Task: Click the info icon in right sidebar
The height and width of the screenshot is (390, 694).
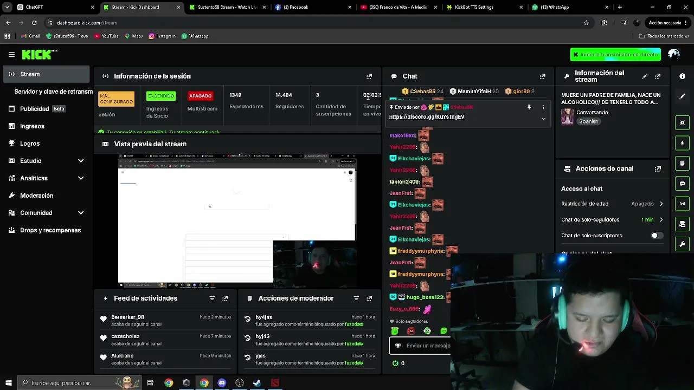Action: (x=683, y=76)
